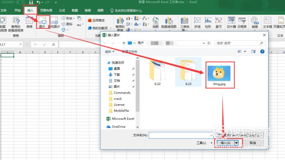Image resolution: width=285 pixels, height=160 pixels.
Task: Open the Organize (组织) dropdown in dialog
Action: coord(110,52)
